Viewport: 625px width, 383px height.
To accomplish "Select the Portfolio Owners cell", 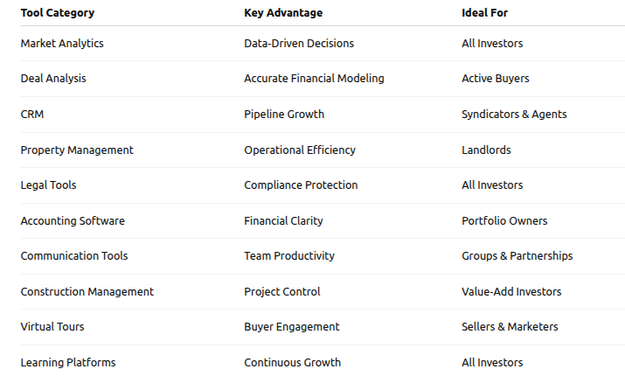I will pyautogui.click(x=504, y=221).
